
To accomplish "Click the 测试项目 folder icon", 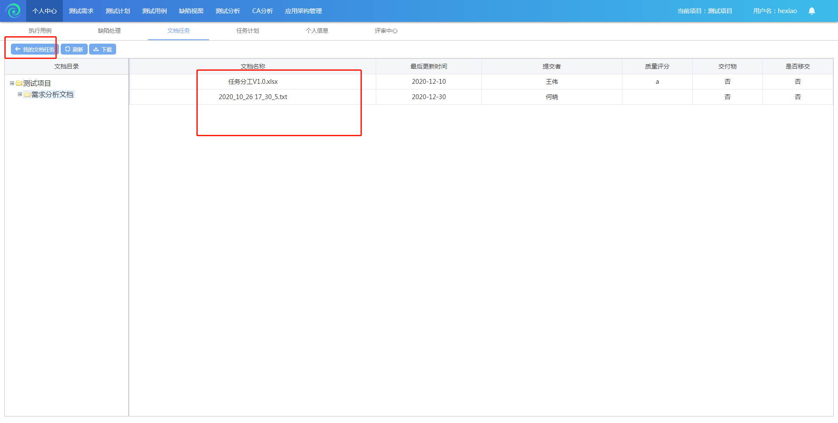I will tap(19, 83).
